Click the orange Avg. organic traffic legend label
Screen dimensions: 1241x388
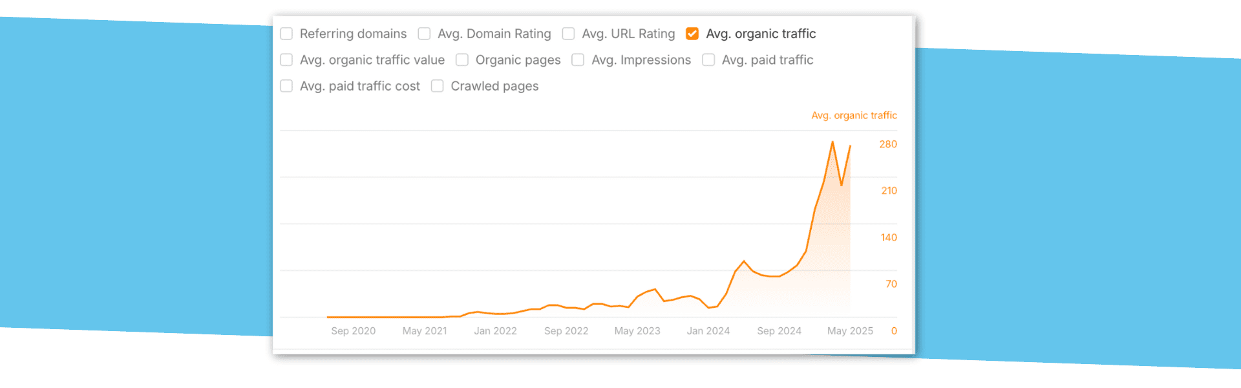(854, 115)
